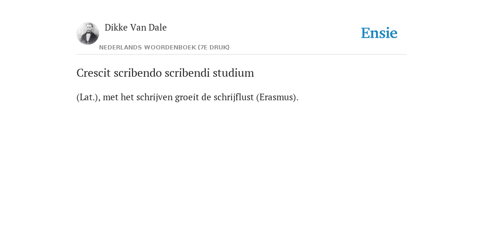The width and height of the screenshot is (483, 241).
Task: Click the word Dale in the author name
Action: (158, 27)
